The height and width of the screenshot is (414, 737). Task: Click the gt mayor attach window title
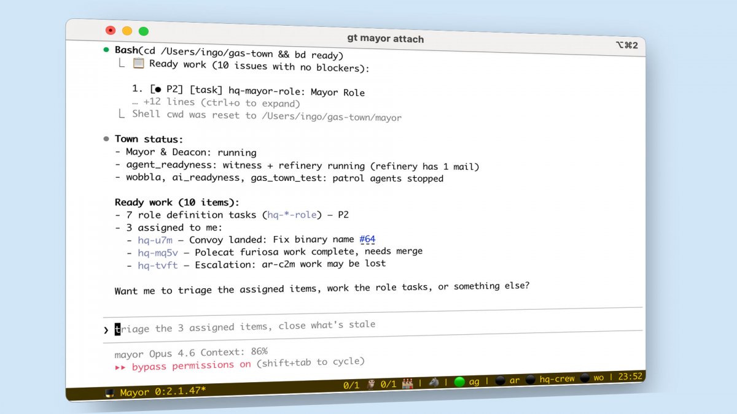click(385, 38)
